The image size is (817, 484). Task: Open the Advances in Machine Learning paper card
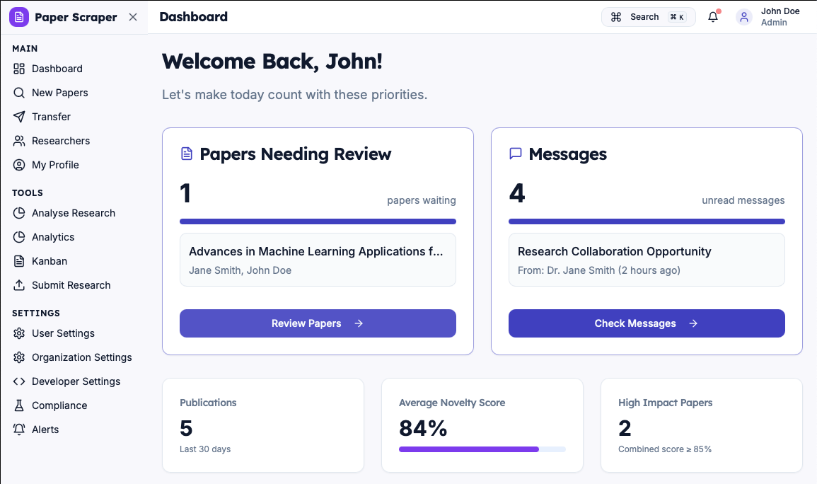coord(318,260)
